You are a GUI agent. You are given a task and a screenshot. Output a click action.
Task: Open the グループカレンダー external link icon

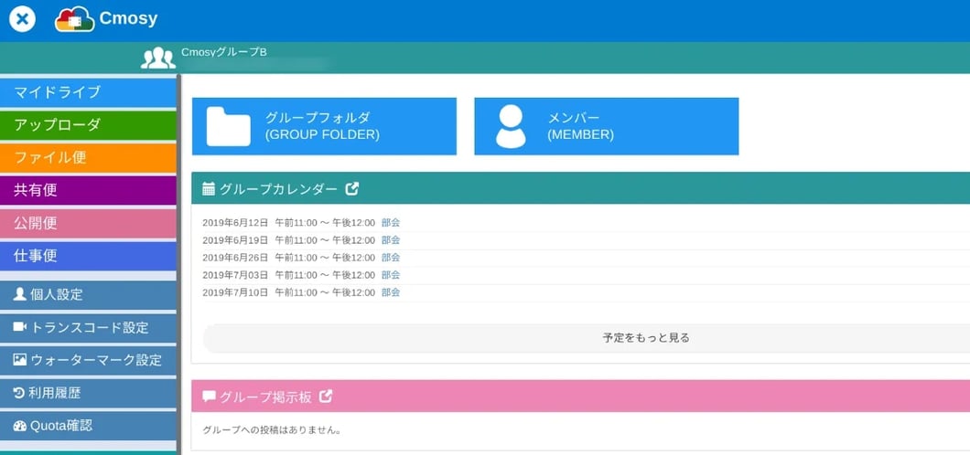[x=352, y=189]
